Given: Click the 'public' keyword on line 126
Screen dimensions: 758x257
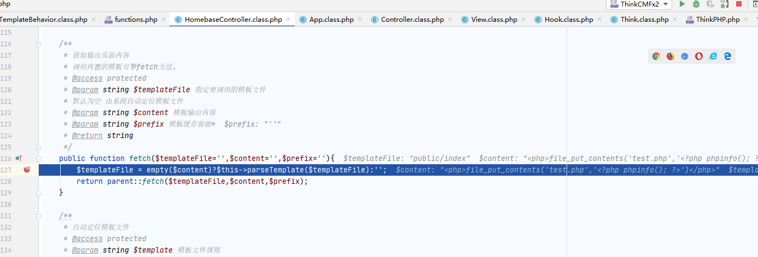Looking at the screenshot, I should 72,158.
